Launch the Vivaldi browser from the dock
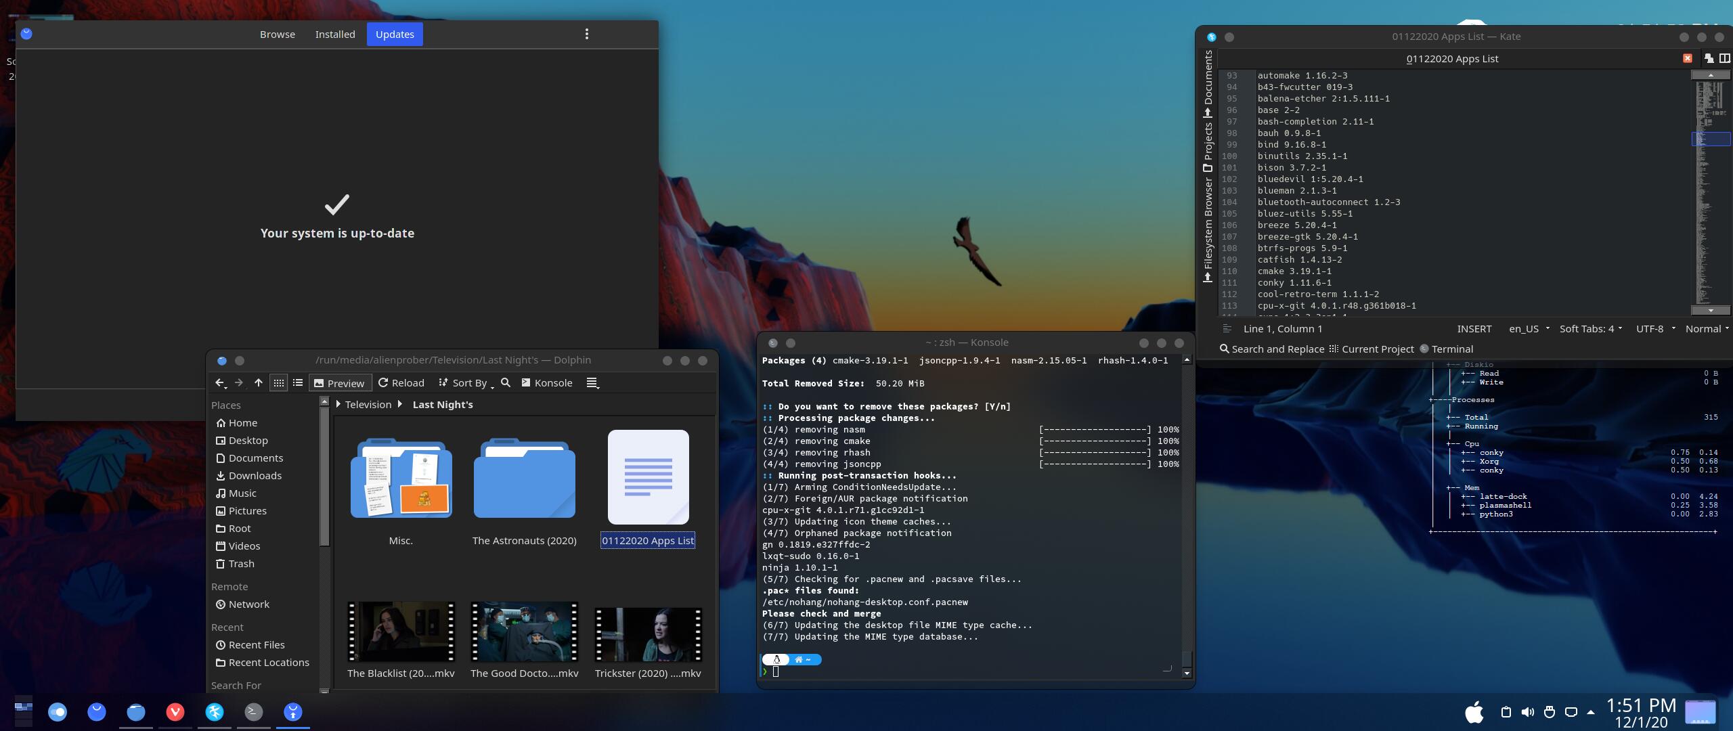1733x731 pixels. point(175,712)
